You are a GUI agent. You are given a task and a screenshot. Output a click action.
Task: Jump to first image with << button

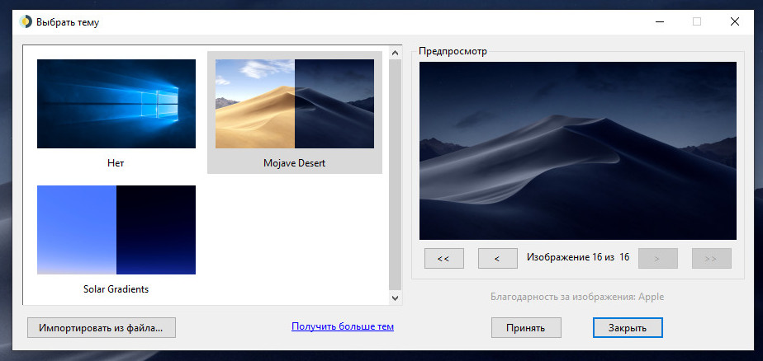(443, 258)
